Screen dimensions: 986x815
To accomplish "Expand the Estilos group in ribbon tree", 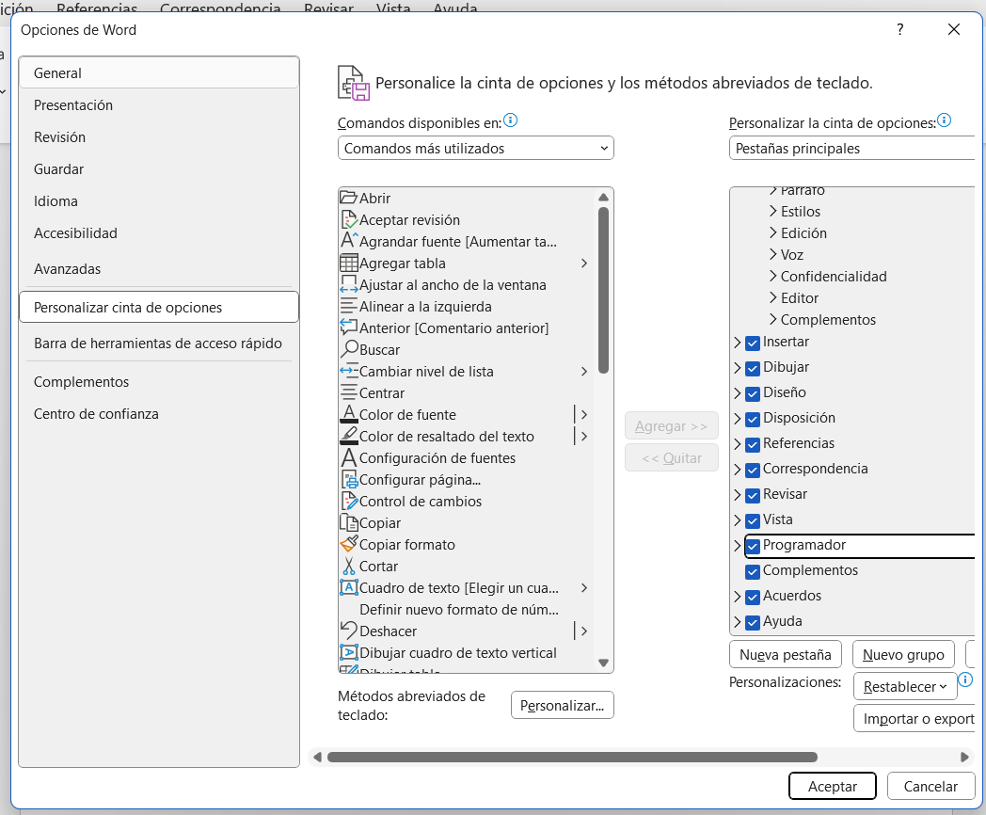I will [x=773, y=212].
